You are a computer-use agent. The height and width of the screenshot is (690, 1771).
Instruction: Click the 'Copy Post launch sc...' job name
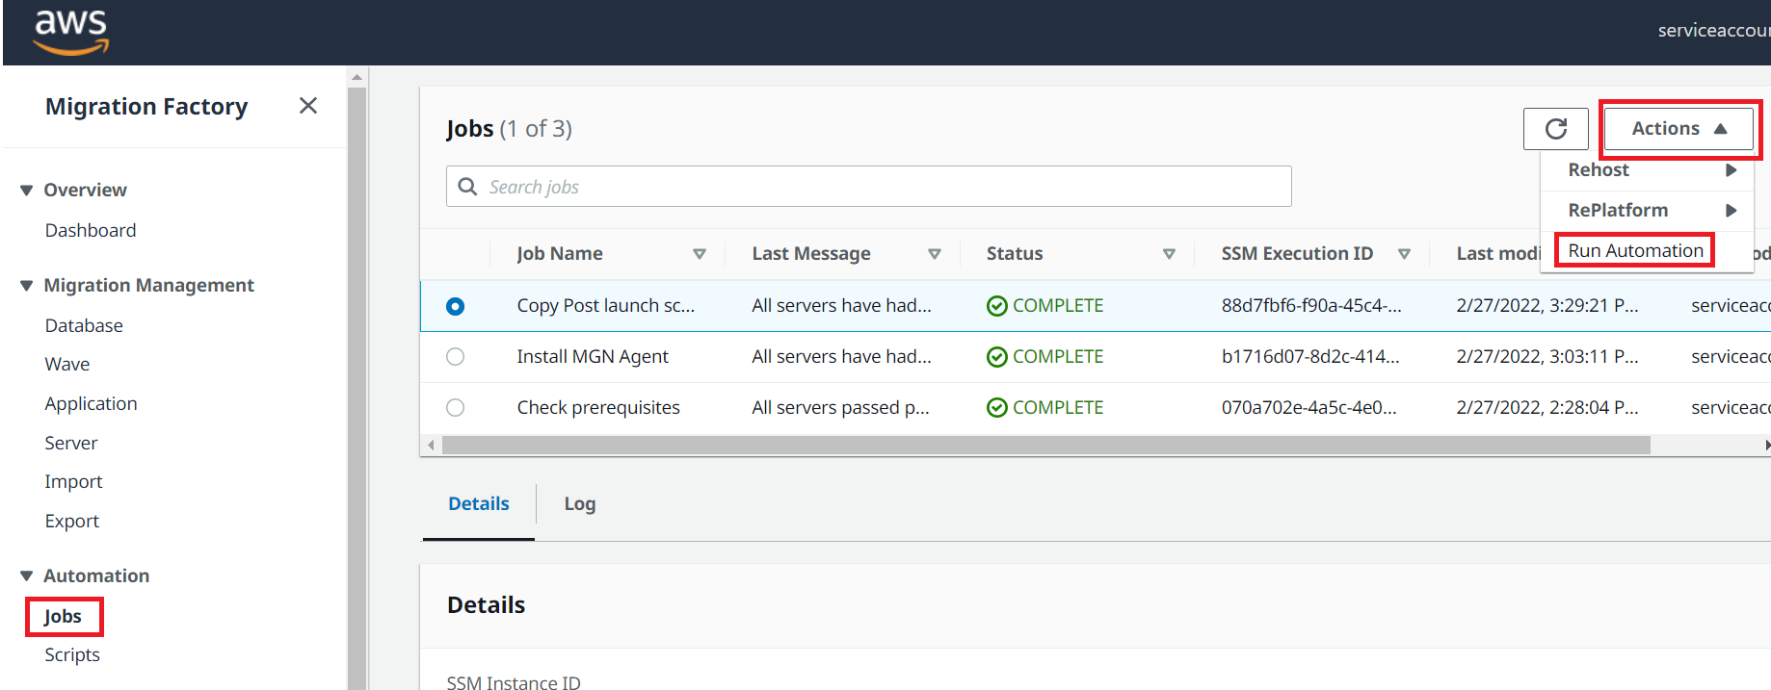click(x=606, y=306)
